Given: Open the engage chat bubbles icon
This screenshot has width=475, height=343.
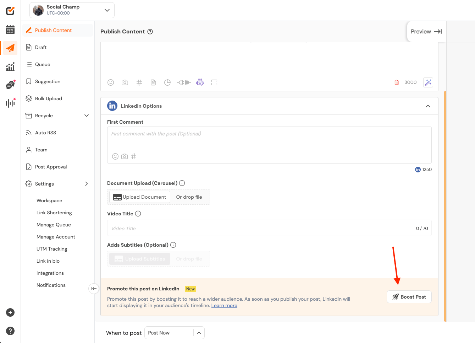Looking at the screenshot, I should click(10, 85).
